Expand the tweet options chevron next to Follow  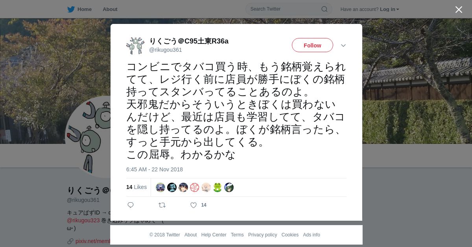coord(343,45)
